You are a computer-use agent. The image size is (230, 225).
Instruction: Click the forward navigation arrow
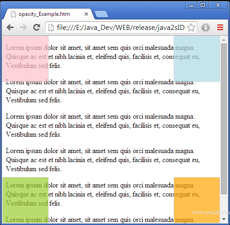(23, 28)
